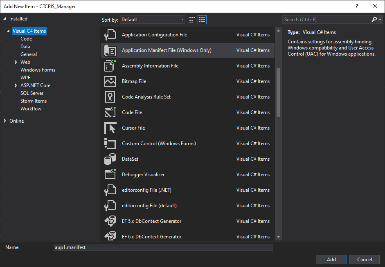The height and width of the screenshot is (267, 385).
Task: Select DataSet item text
Action: click(x=130, y=159)
